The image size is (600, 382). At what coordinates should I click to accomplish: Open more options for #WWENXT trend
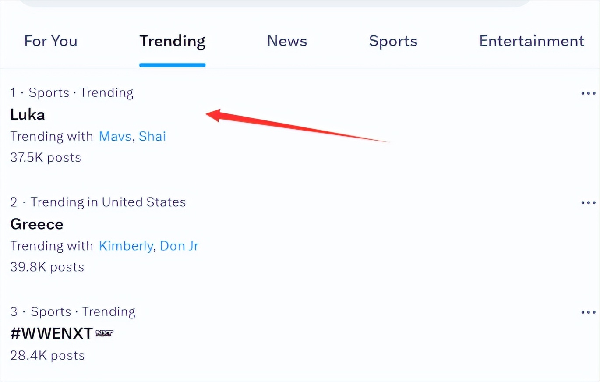588,312
